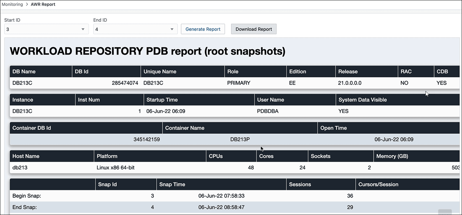The image size is (462, 215).
Task: Click the Snap Id header
Action: pos(126,184)
